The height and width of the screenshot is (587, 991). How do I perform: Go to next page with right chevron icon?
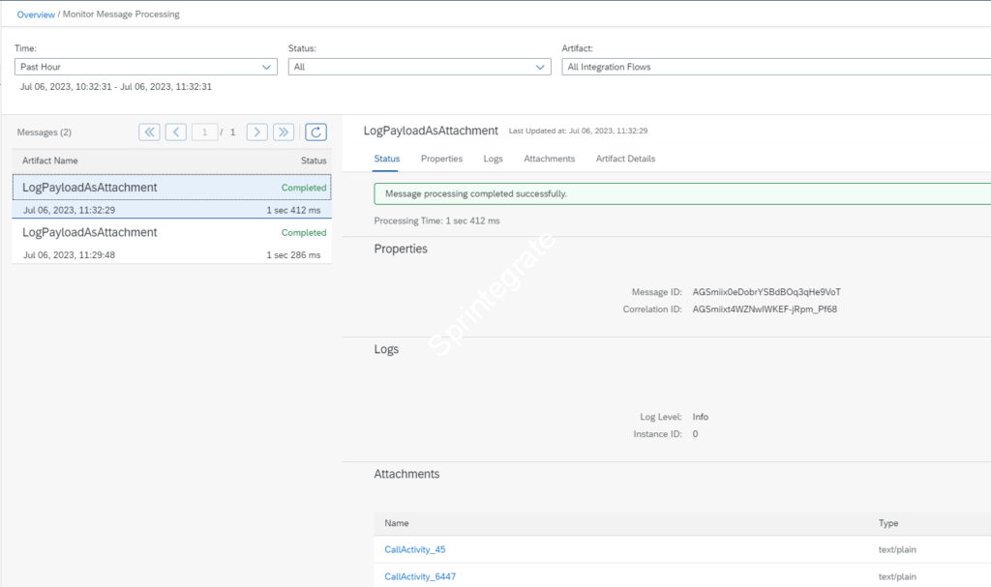pyautogui.click(x=256, y=132)
